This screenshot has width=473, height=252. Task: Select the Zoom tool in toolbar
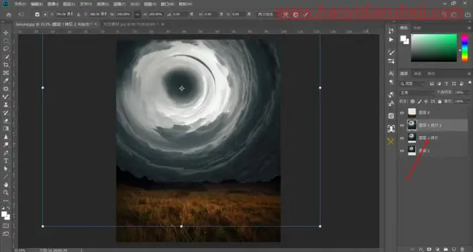pyautogui.click(x=6, y=192)
